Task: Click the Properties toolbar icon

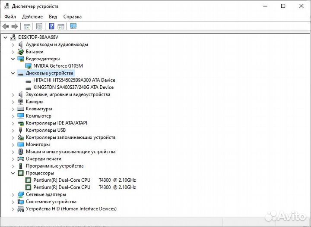Action: click(39, 27)
